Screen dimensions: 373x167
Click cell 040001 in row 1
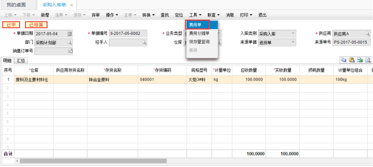tap(162, 79)
